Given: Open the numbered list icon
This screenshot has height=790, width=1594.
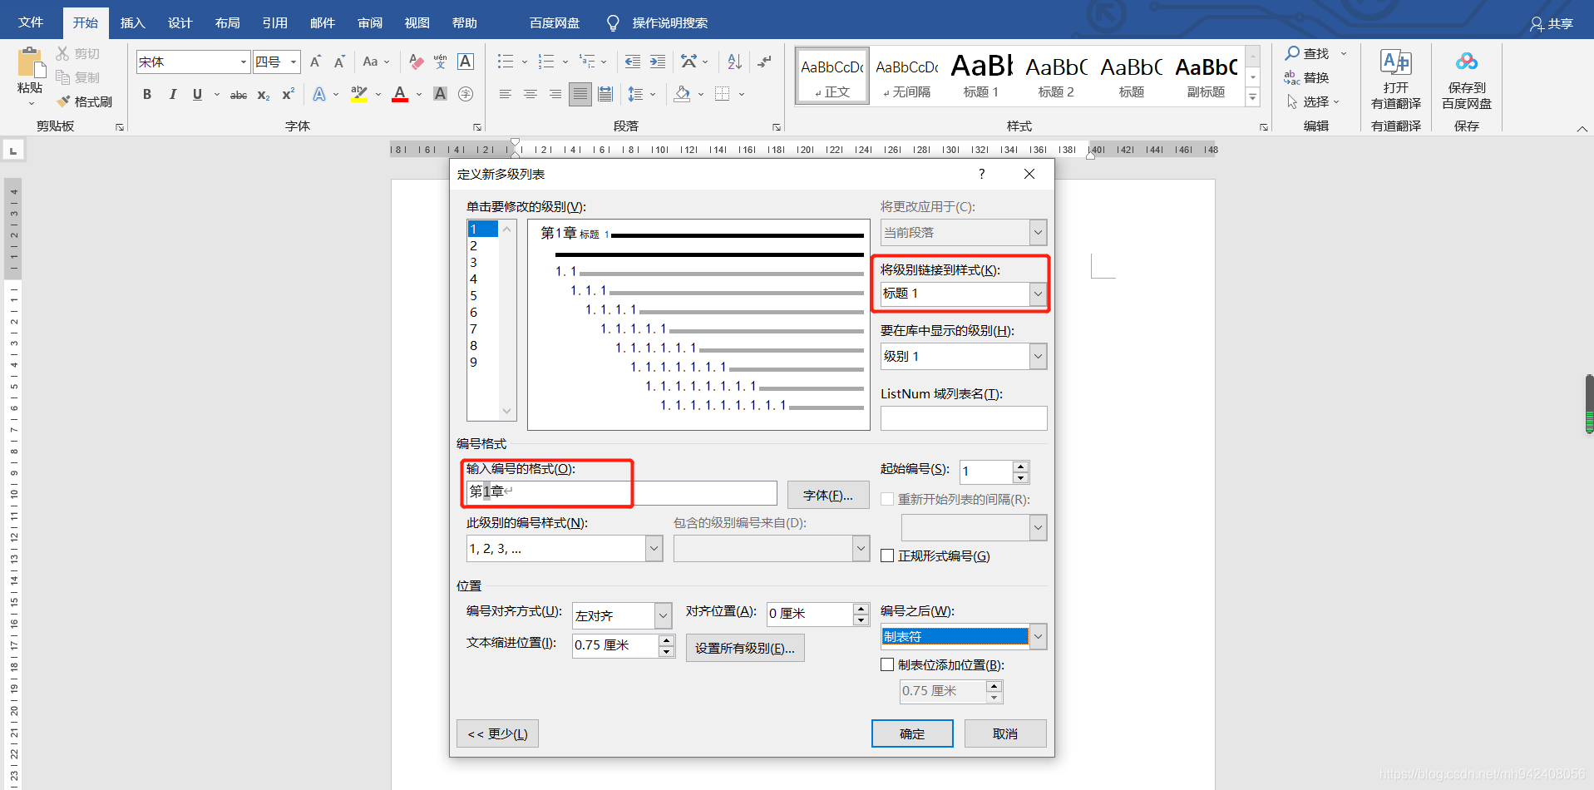Looking at the screenshot, I should [x=546, y=62].
